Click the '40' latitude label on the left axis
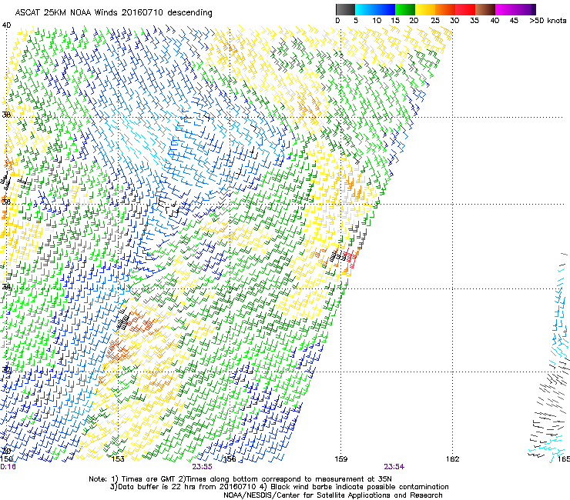The height and width of the screenshot is (500, 570). coord(6,25)
